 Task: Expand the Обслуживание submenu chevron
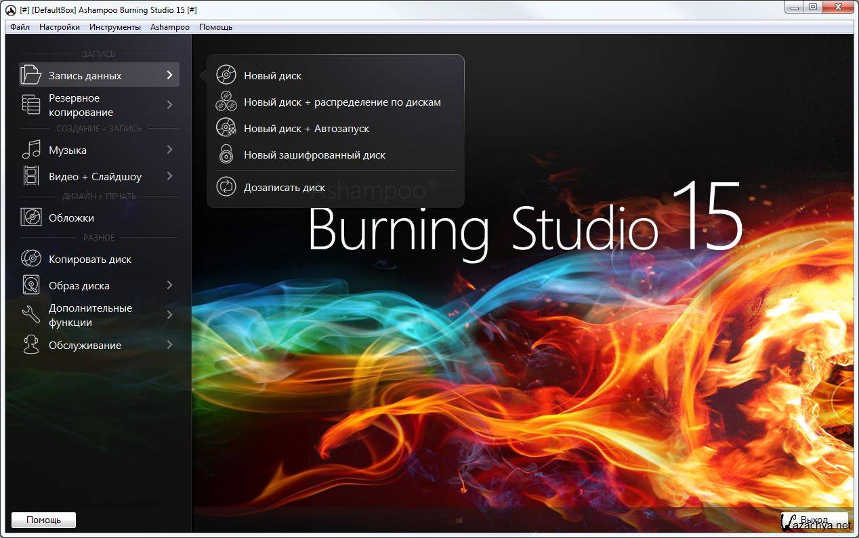coord(169,345)
